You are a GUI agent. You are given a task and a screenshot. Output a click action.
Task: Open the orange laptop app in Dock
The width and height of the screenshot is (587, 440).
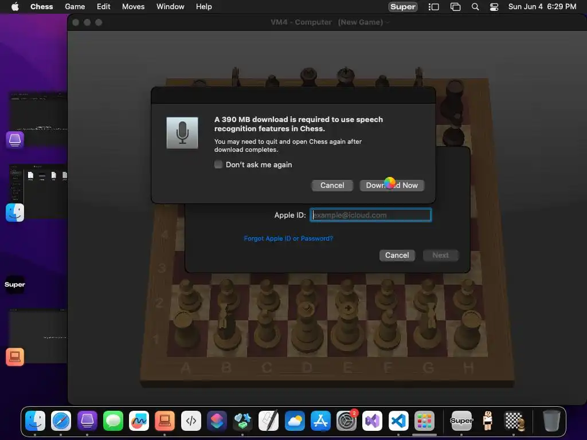(165, 421)
